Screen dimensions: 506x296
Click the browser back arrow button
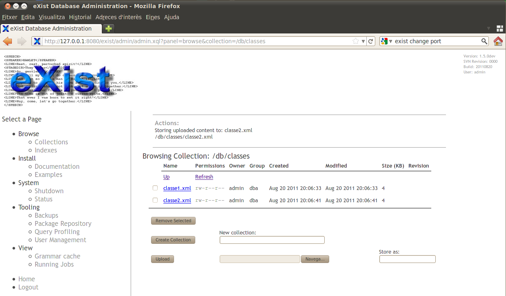tap(7, 41)
